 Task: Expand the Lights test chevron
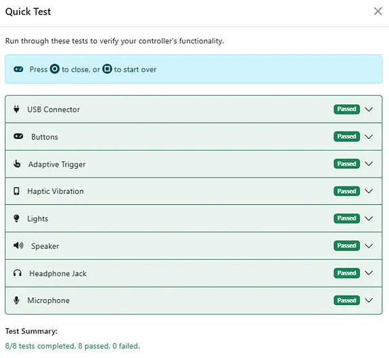[369, 218]
